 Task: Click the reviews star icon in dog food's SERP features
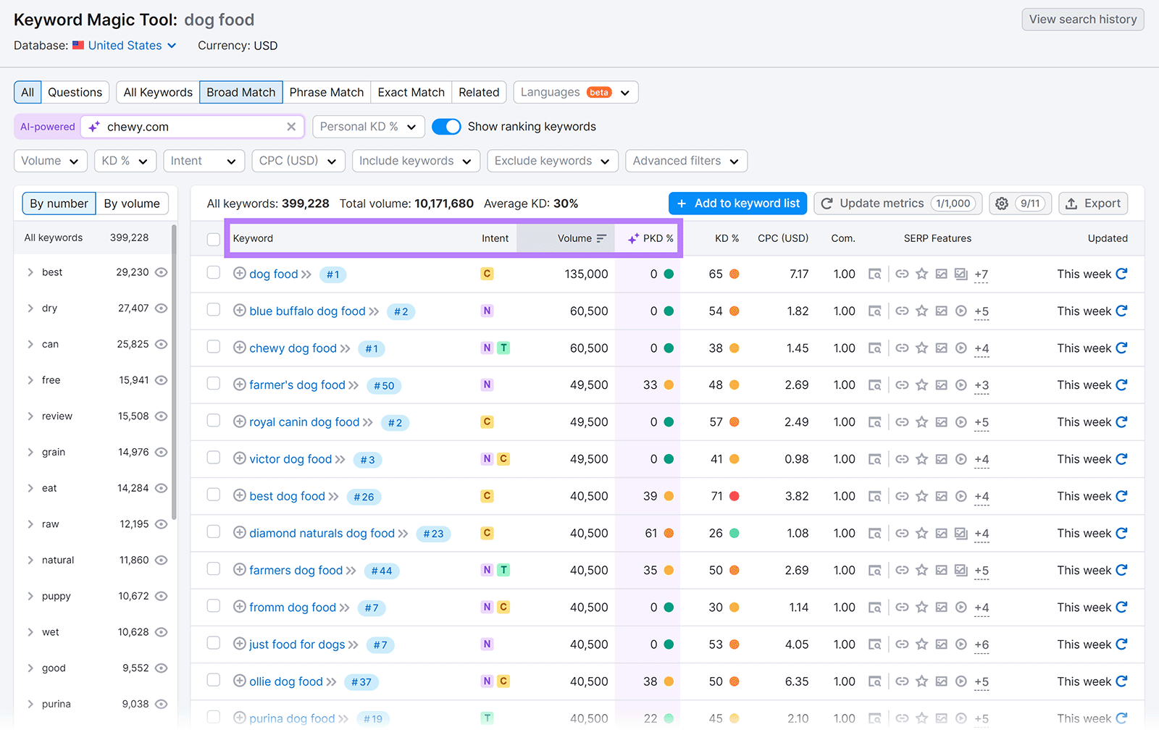pyautogui.click(x=921, y=274)
